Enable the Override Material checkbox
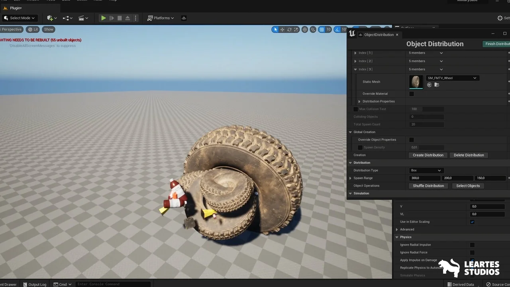 pos(412,94)
